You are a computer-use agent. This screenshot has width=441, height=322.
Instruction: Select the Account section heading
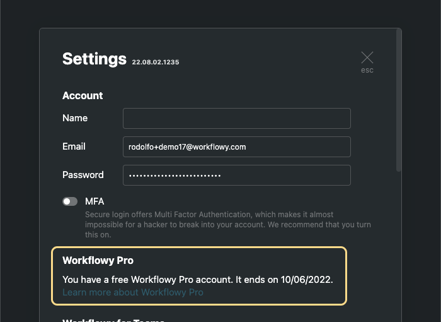83,96
